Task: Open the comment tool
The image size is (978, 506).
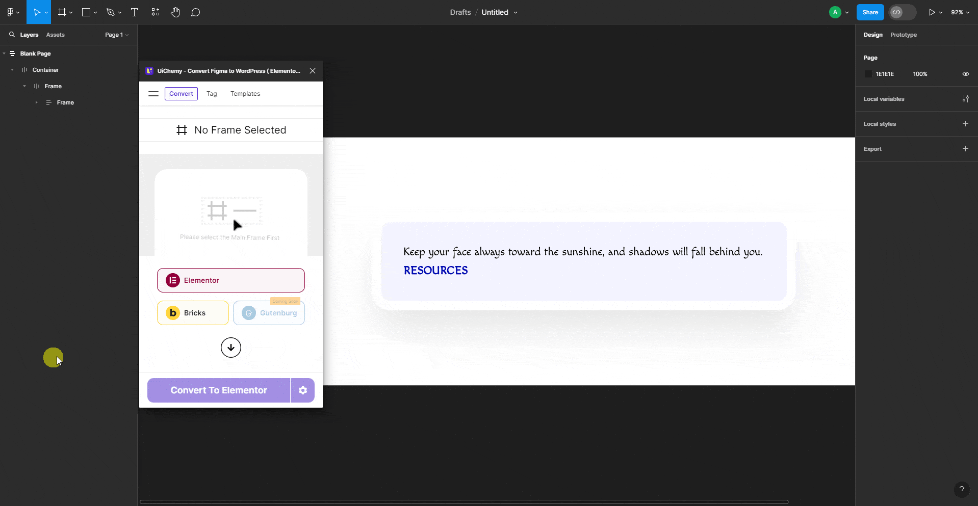Action: click(196, 12)
